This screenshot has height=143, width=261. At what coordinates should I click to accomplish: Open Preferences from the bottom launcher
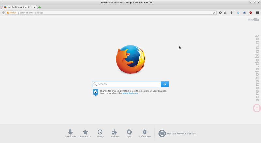[x=145, y=134]
